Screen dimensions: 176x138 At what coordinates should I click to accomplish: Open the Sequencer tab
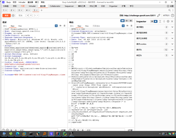69,6
